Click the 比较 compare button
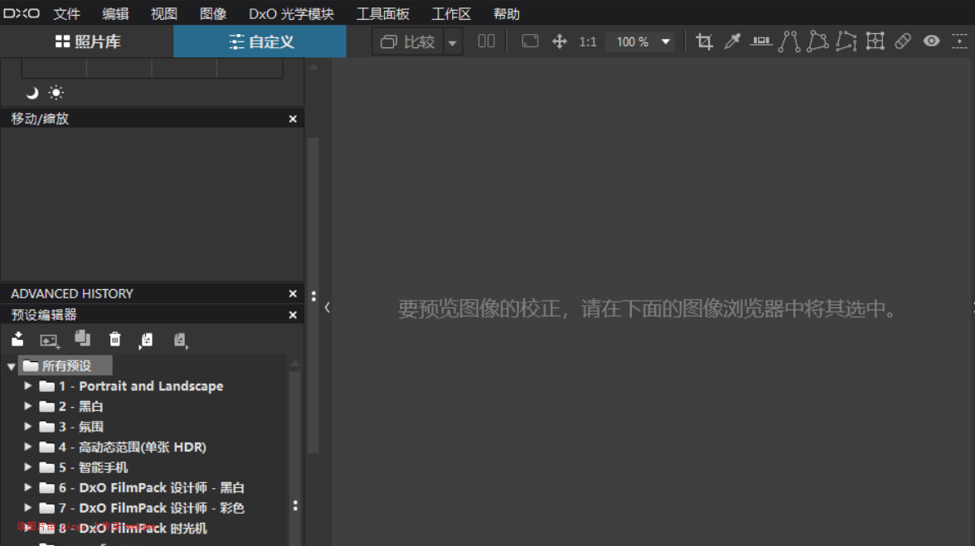 [408, 41]
